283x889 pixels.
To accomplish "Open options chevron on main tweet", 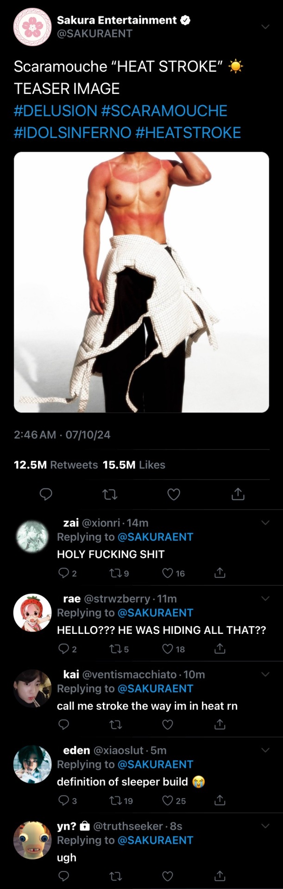I will point(265,27).
